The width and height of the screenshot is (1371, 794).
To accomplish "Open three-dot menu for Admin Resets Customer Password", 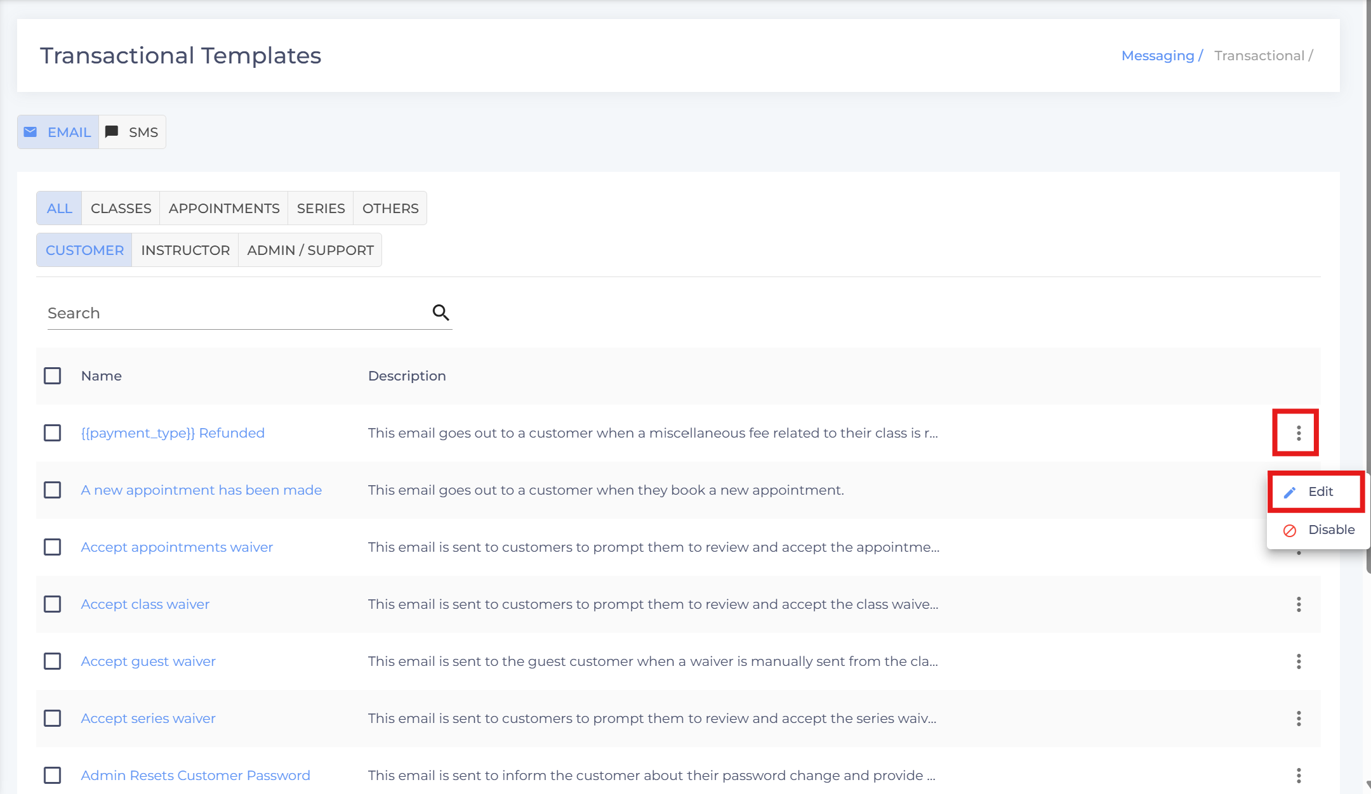I will (1298, 775).
